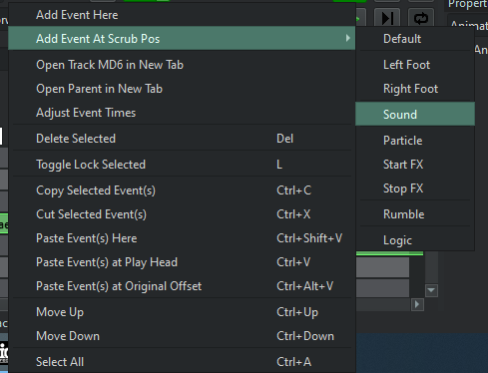The height and width of the screenshot is (373, 488).
Task: Choose Paste Event(s) at Play Head
Action: [x=182, y=262]
